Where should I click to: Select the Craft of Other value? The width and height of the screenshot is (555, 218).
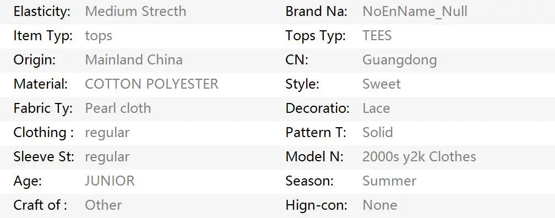[104, 205]
